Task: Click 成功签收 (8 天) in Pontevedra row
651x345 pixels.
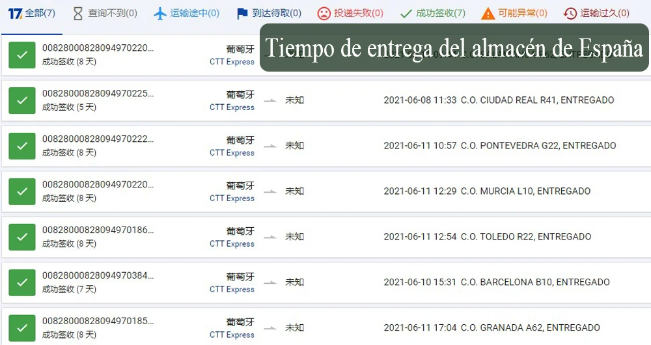Action: coord(70,153)
